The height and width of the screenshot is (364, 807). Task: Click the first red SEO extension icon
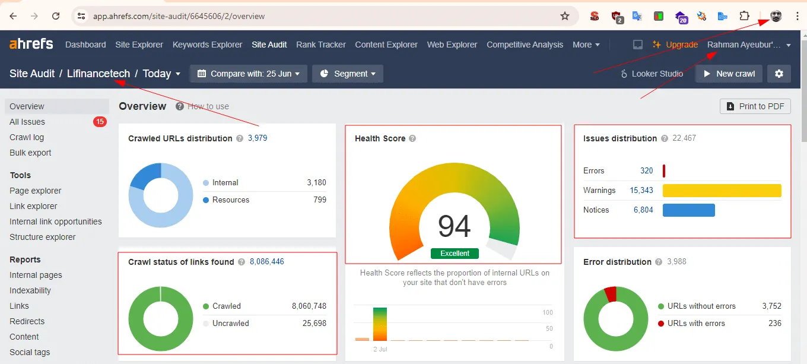[x=595, y=16]
